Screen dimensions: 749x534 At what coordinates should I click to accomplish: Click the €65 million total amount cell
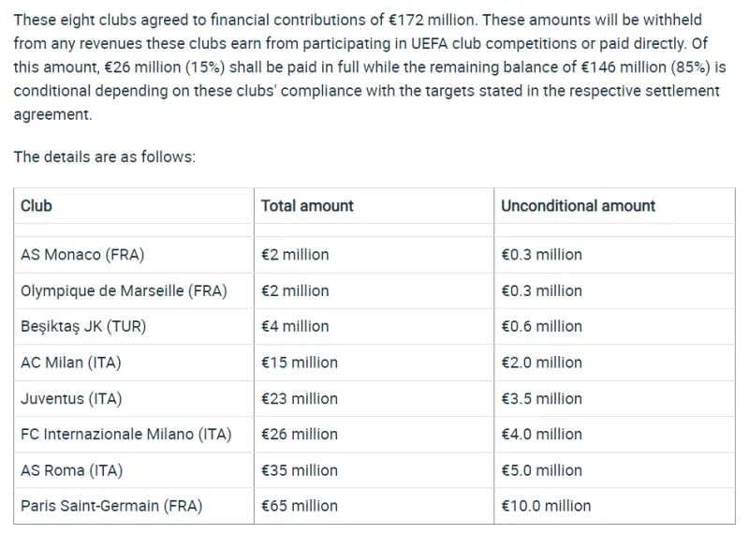(299, 506)
